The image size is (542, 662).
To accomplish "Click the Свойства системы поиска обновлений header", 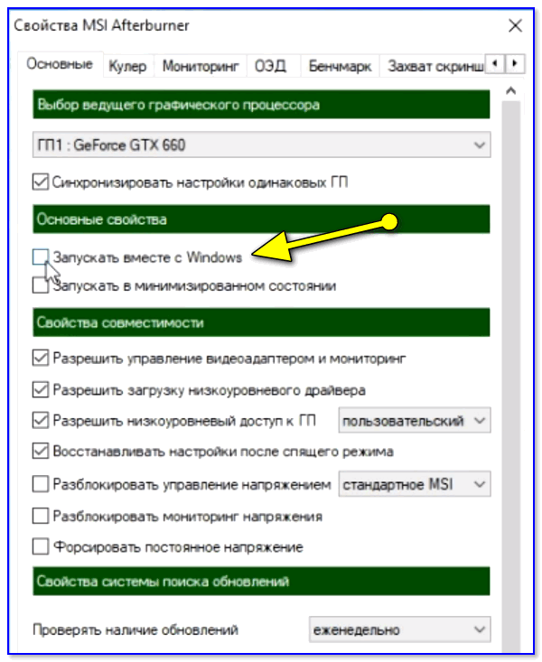I will coord(261,582).
